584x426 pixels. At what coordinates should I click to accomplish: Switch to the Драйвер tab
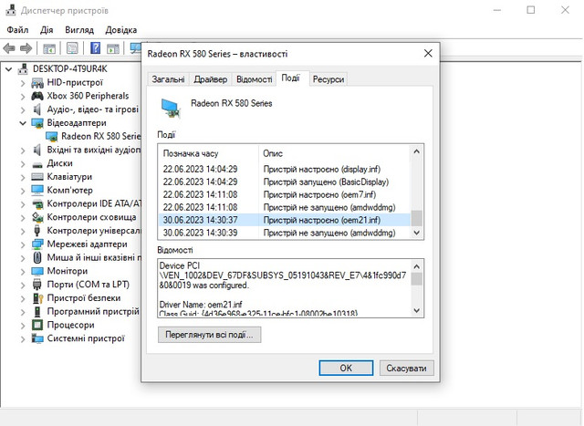(x=211, y=79)
